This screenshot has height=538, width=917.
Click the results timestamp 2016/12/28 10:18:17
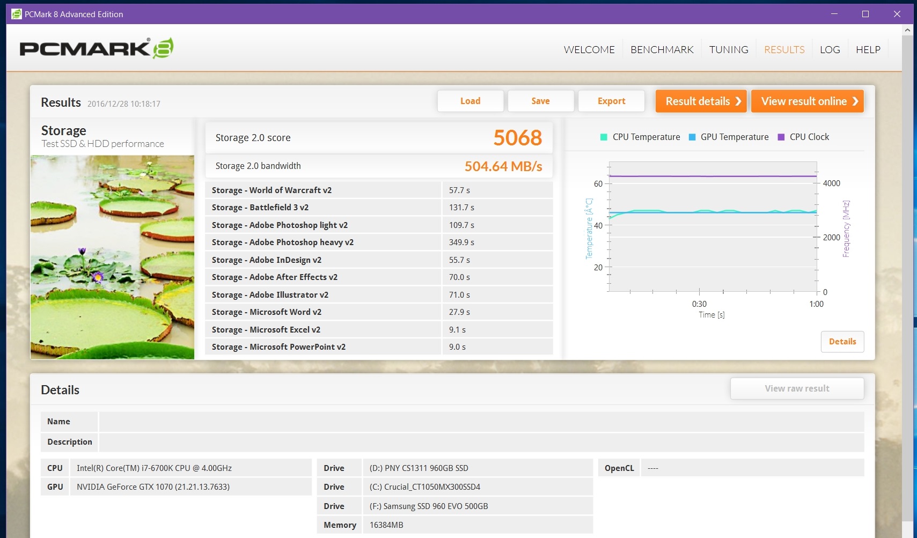click(124, 104)
